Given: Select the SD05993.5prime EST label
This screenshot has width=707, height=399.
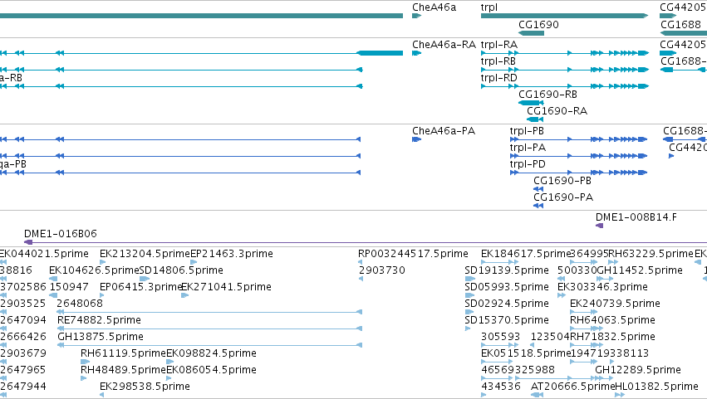Looking at the screenshot, I should coord(507,287).
